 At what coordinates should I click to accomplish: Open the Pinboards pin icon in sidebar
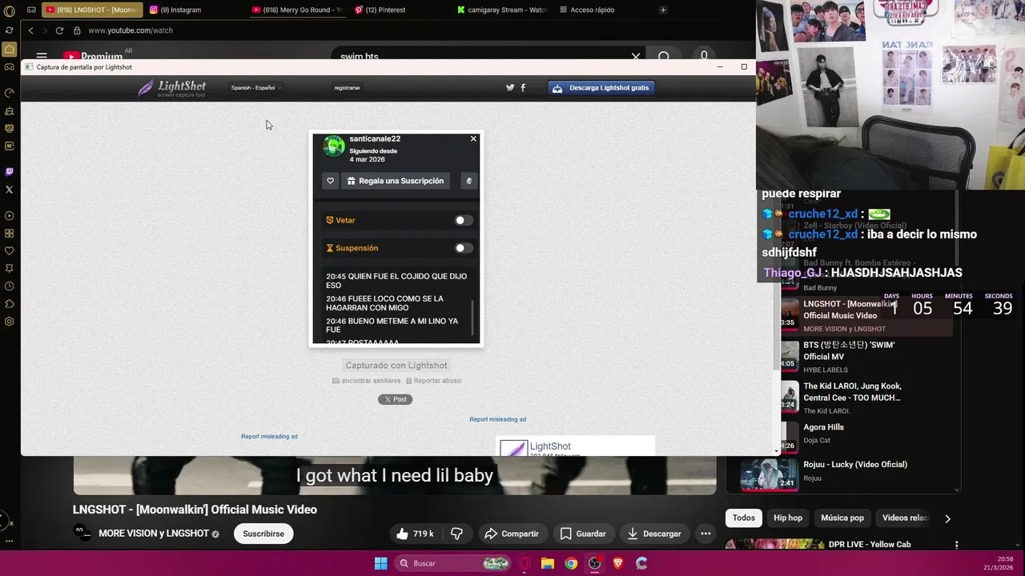pyautogui.click(x=10, y=269)
